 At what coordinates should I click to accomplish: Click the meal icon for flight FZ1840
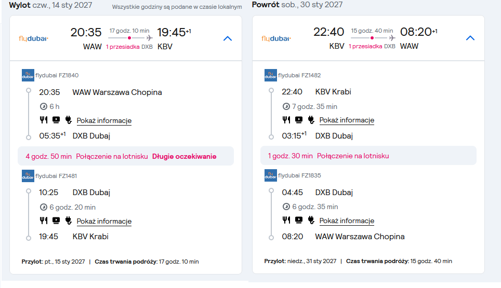pyautogui.click(x=43, y=120)
